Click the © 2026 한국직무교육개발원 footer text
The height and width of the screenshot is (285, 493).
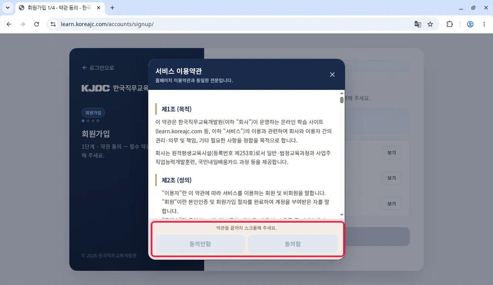(x=109, y=256)
